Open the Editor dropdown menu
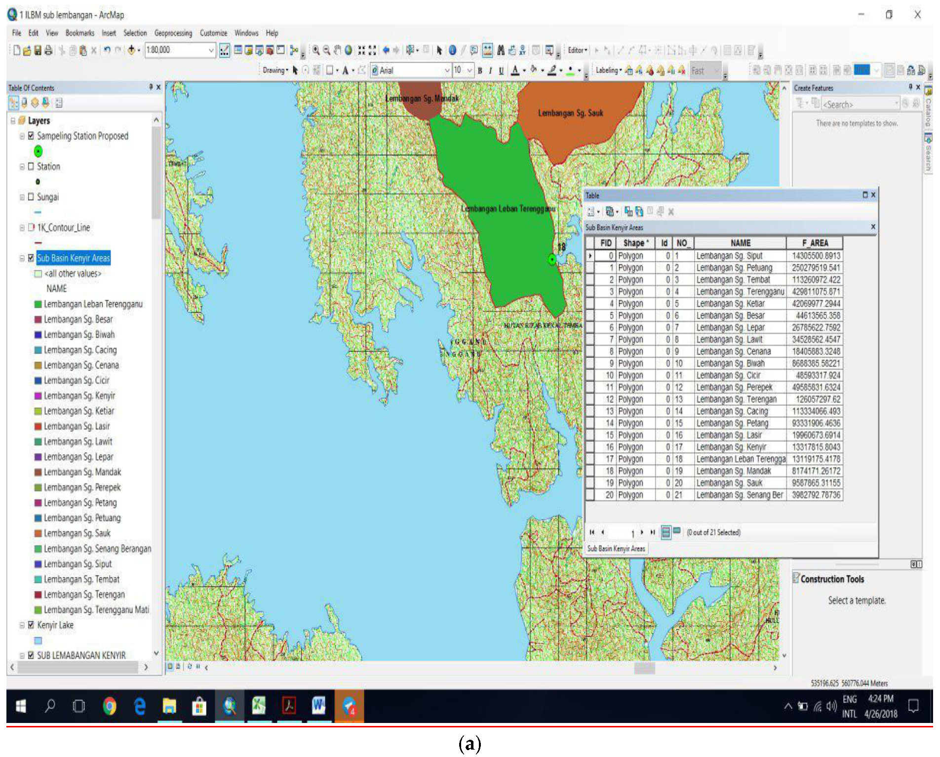This screenshot has height=757, width=940. pos(577,50)
